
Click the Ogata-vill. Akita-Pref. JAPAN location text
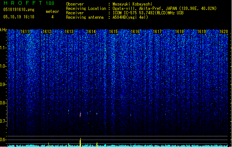165,8
